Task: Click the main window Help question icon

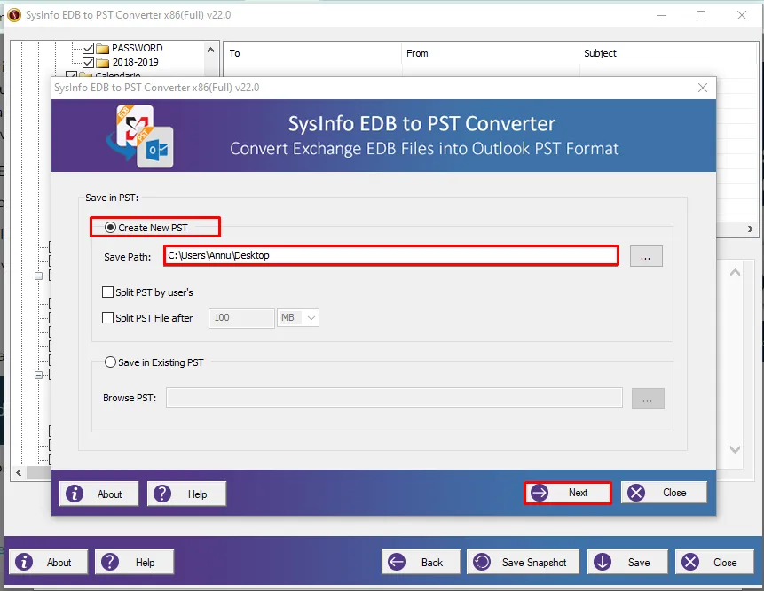Action: pos(110,562)
